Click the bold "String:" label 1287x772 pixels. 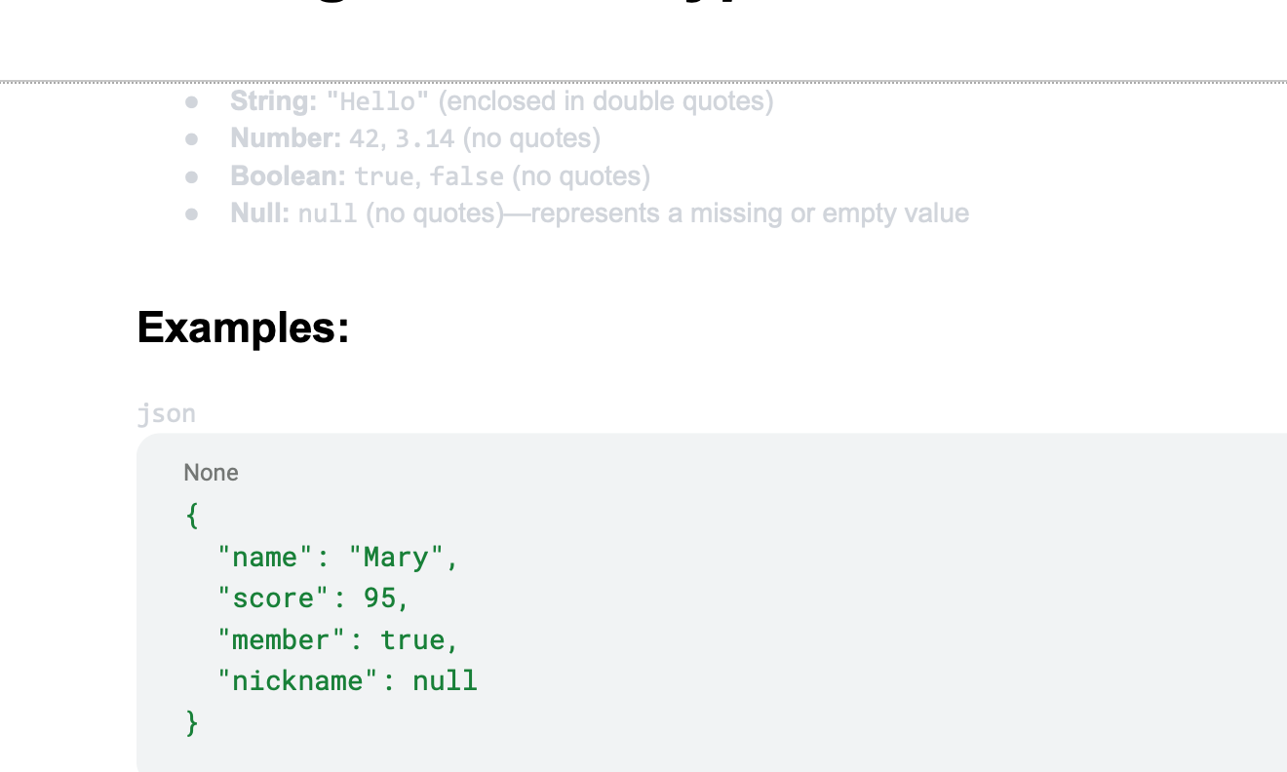(274, 101)
